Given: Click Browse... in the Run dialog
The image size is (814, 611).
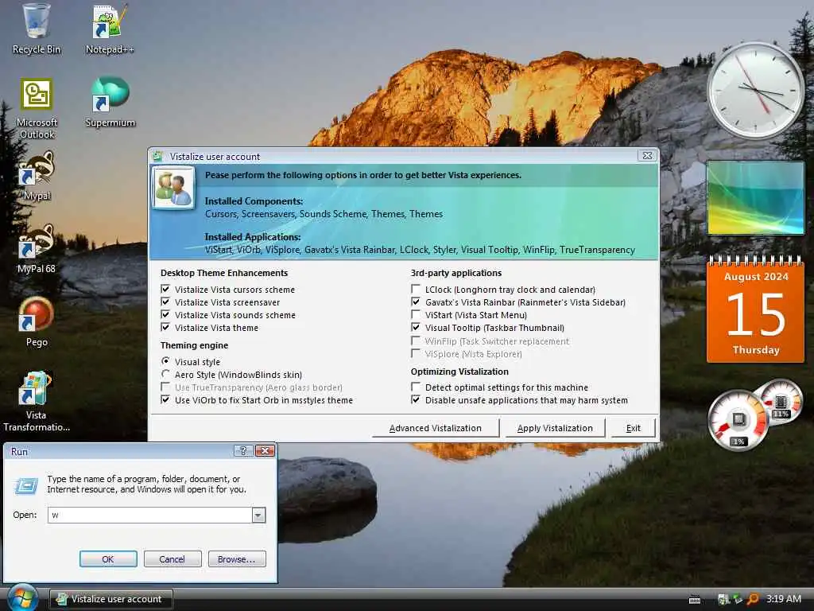Looking at the screenshot, I should (236, 559).
